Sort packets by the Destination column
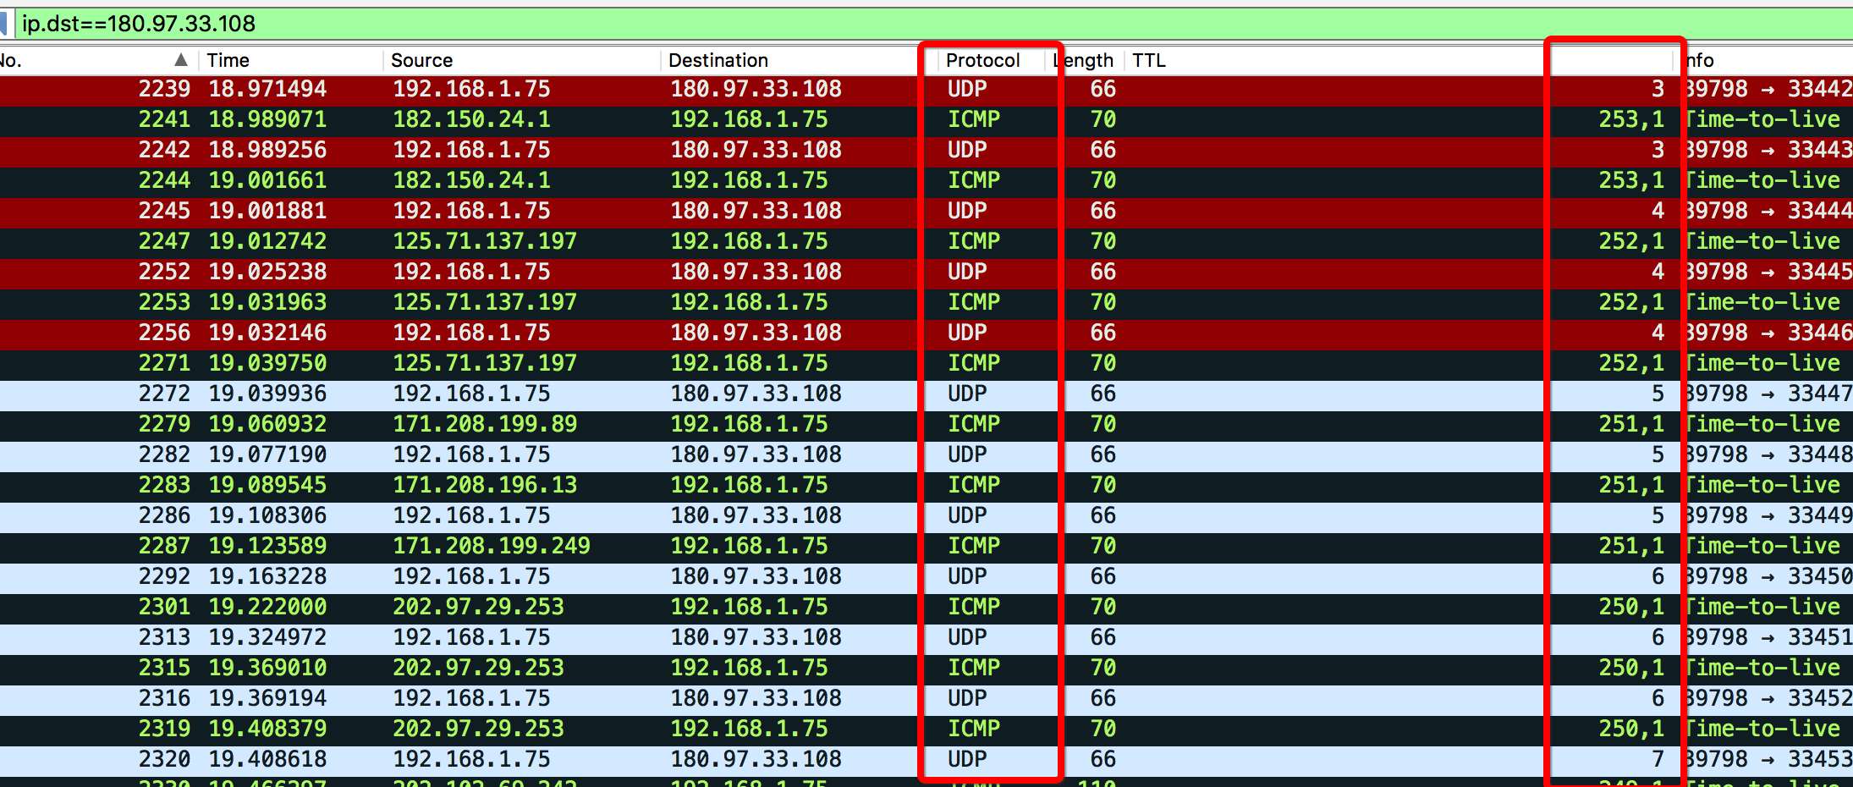The width and height of the screenshot is (1853, 787). click(x=719, y=60)
